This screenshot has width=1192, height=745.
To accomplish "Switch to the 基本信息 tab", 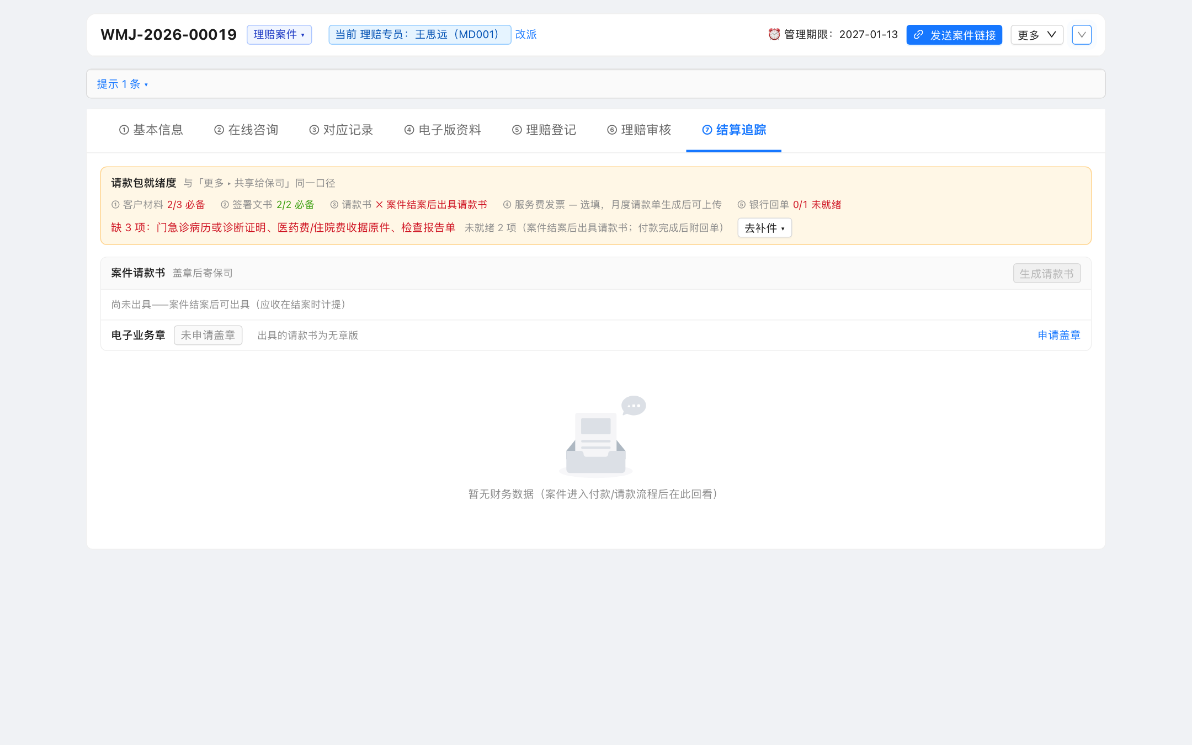I will pos(151,130).
